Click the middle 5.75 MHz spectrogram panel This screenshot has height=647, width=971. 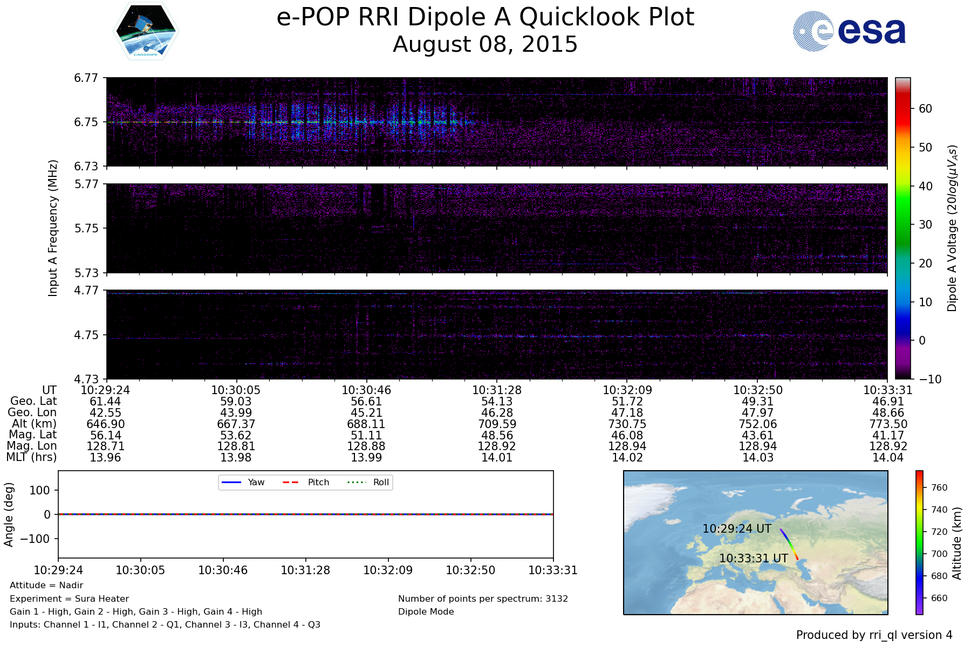pos(496,228)
